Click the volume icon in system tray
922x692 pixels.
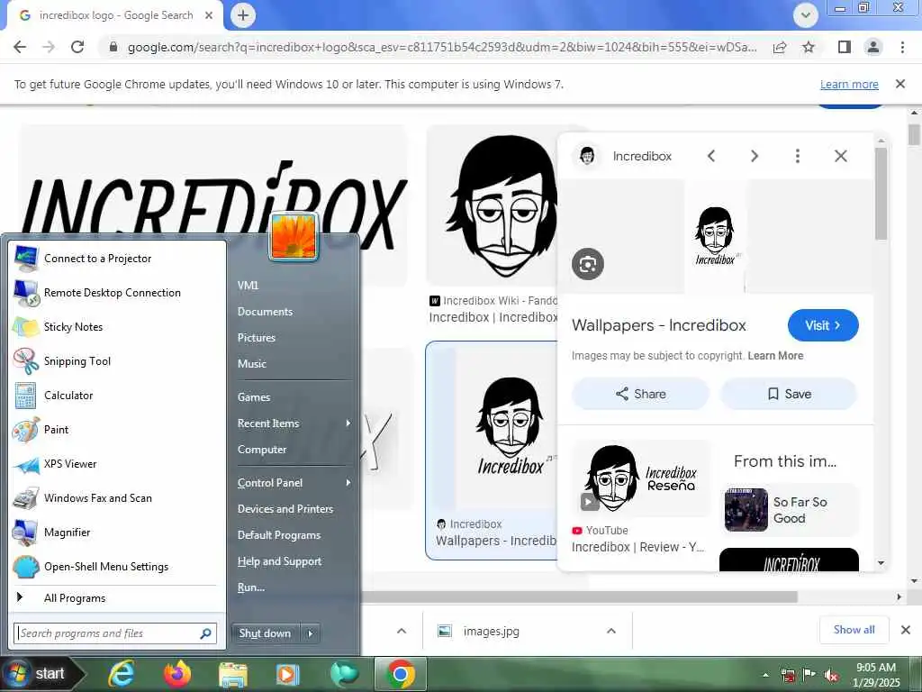(831, 676)
